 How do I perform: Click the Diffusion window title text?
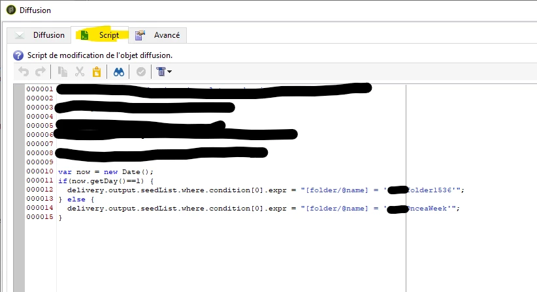coord(35,10)
